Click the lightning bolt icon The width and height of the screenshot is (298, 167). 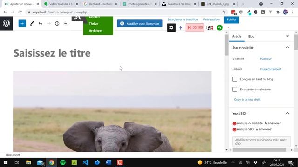coord(181,28)
